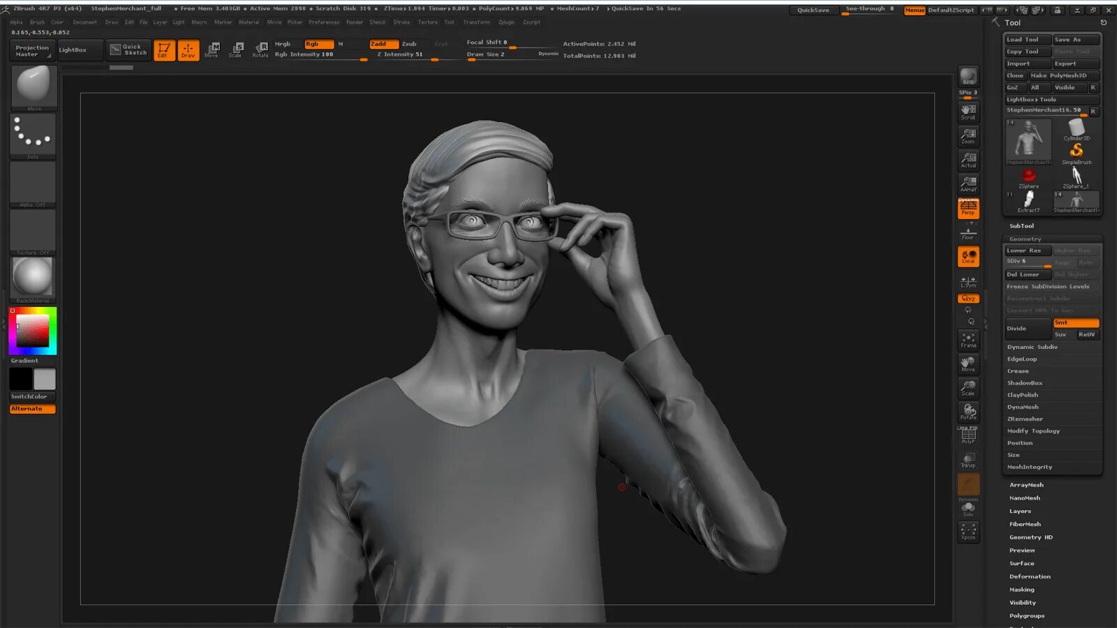The height and width of the screenshot is (628, 1117).
Task: Toggle the Alternate color button
Action: [x=32, y=409]
